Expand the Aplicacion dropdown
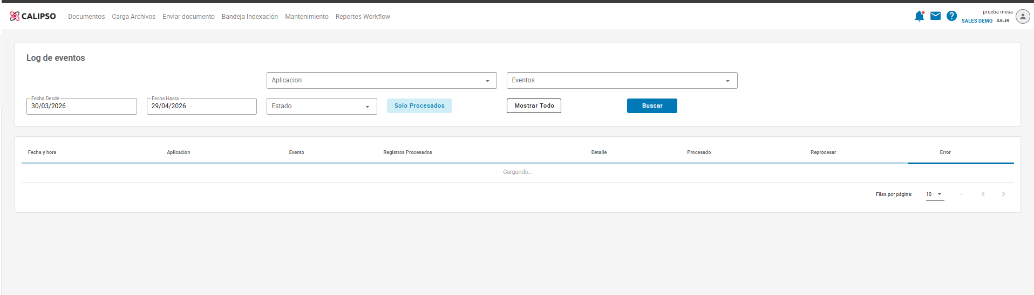The image size is (1034, 295). [382, 80]
